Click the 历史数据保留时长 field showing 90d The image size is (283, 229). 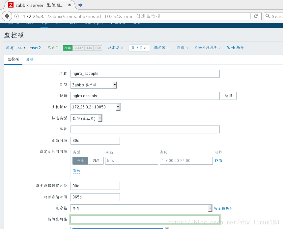tap(95, 186)
